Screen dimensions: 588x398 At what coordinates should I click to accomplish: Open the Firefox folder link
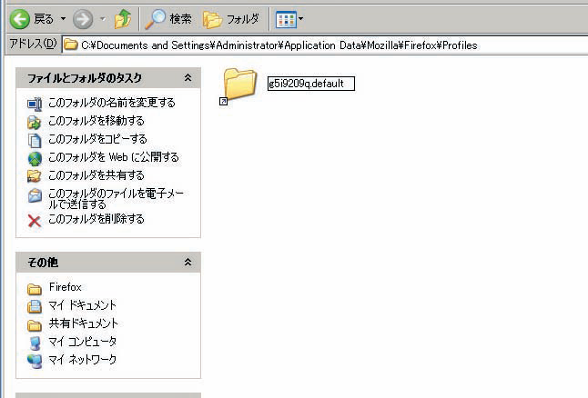coord(66,287)
